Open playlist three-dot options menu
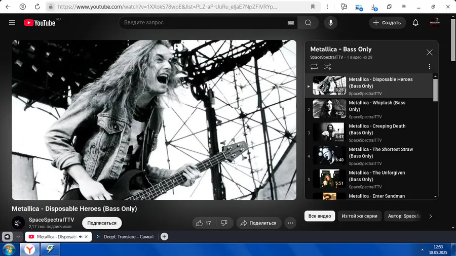This screenshot has height=256, width=456. point(430,67)
